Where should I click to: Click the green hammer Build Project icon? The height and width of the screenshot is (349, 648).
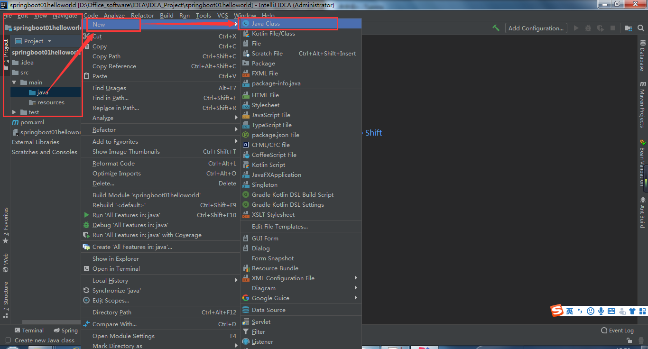[496, 28]
